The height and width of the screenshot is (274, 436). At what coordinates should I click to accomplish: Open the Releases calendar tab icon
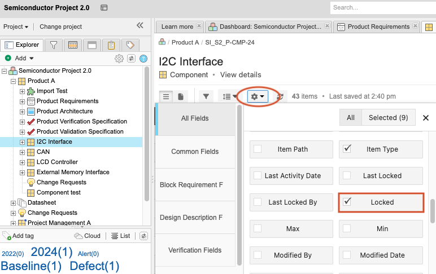pyautogui.click(x=73, y=45)
